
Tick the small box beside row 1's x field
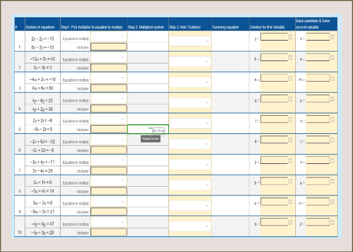pyautogui.click(x=332, y=37)
